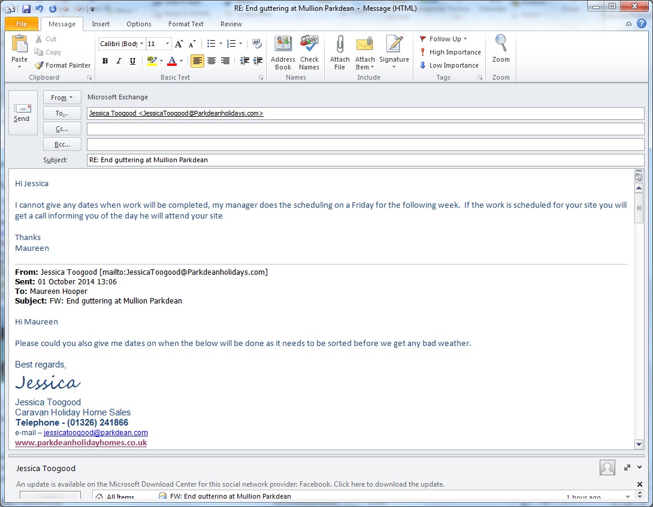Toggle bold formatting
Viewport: 653px width, 507px height.
click(105, 61)
